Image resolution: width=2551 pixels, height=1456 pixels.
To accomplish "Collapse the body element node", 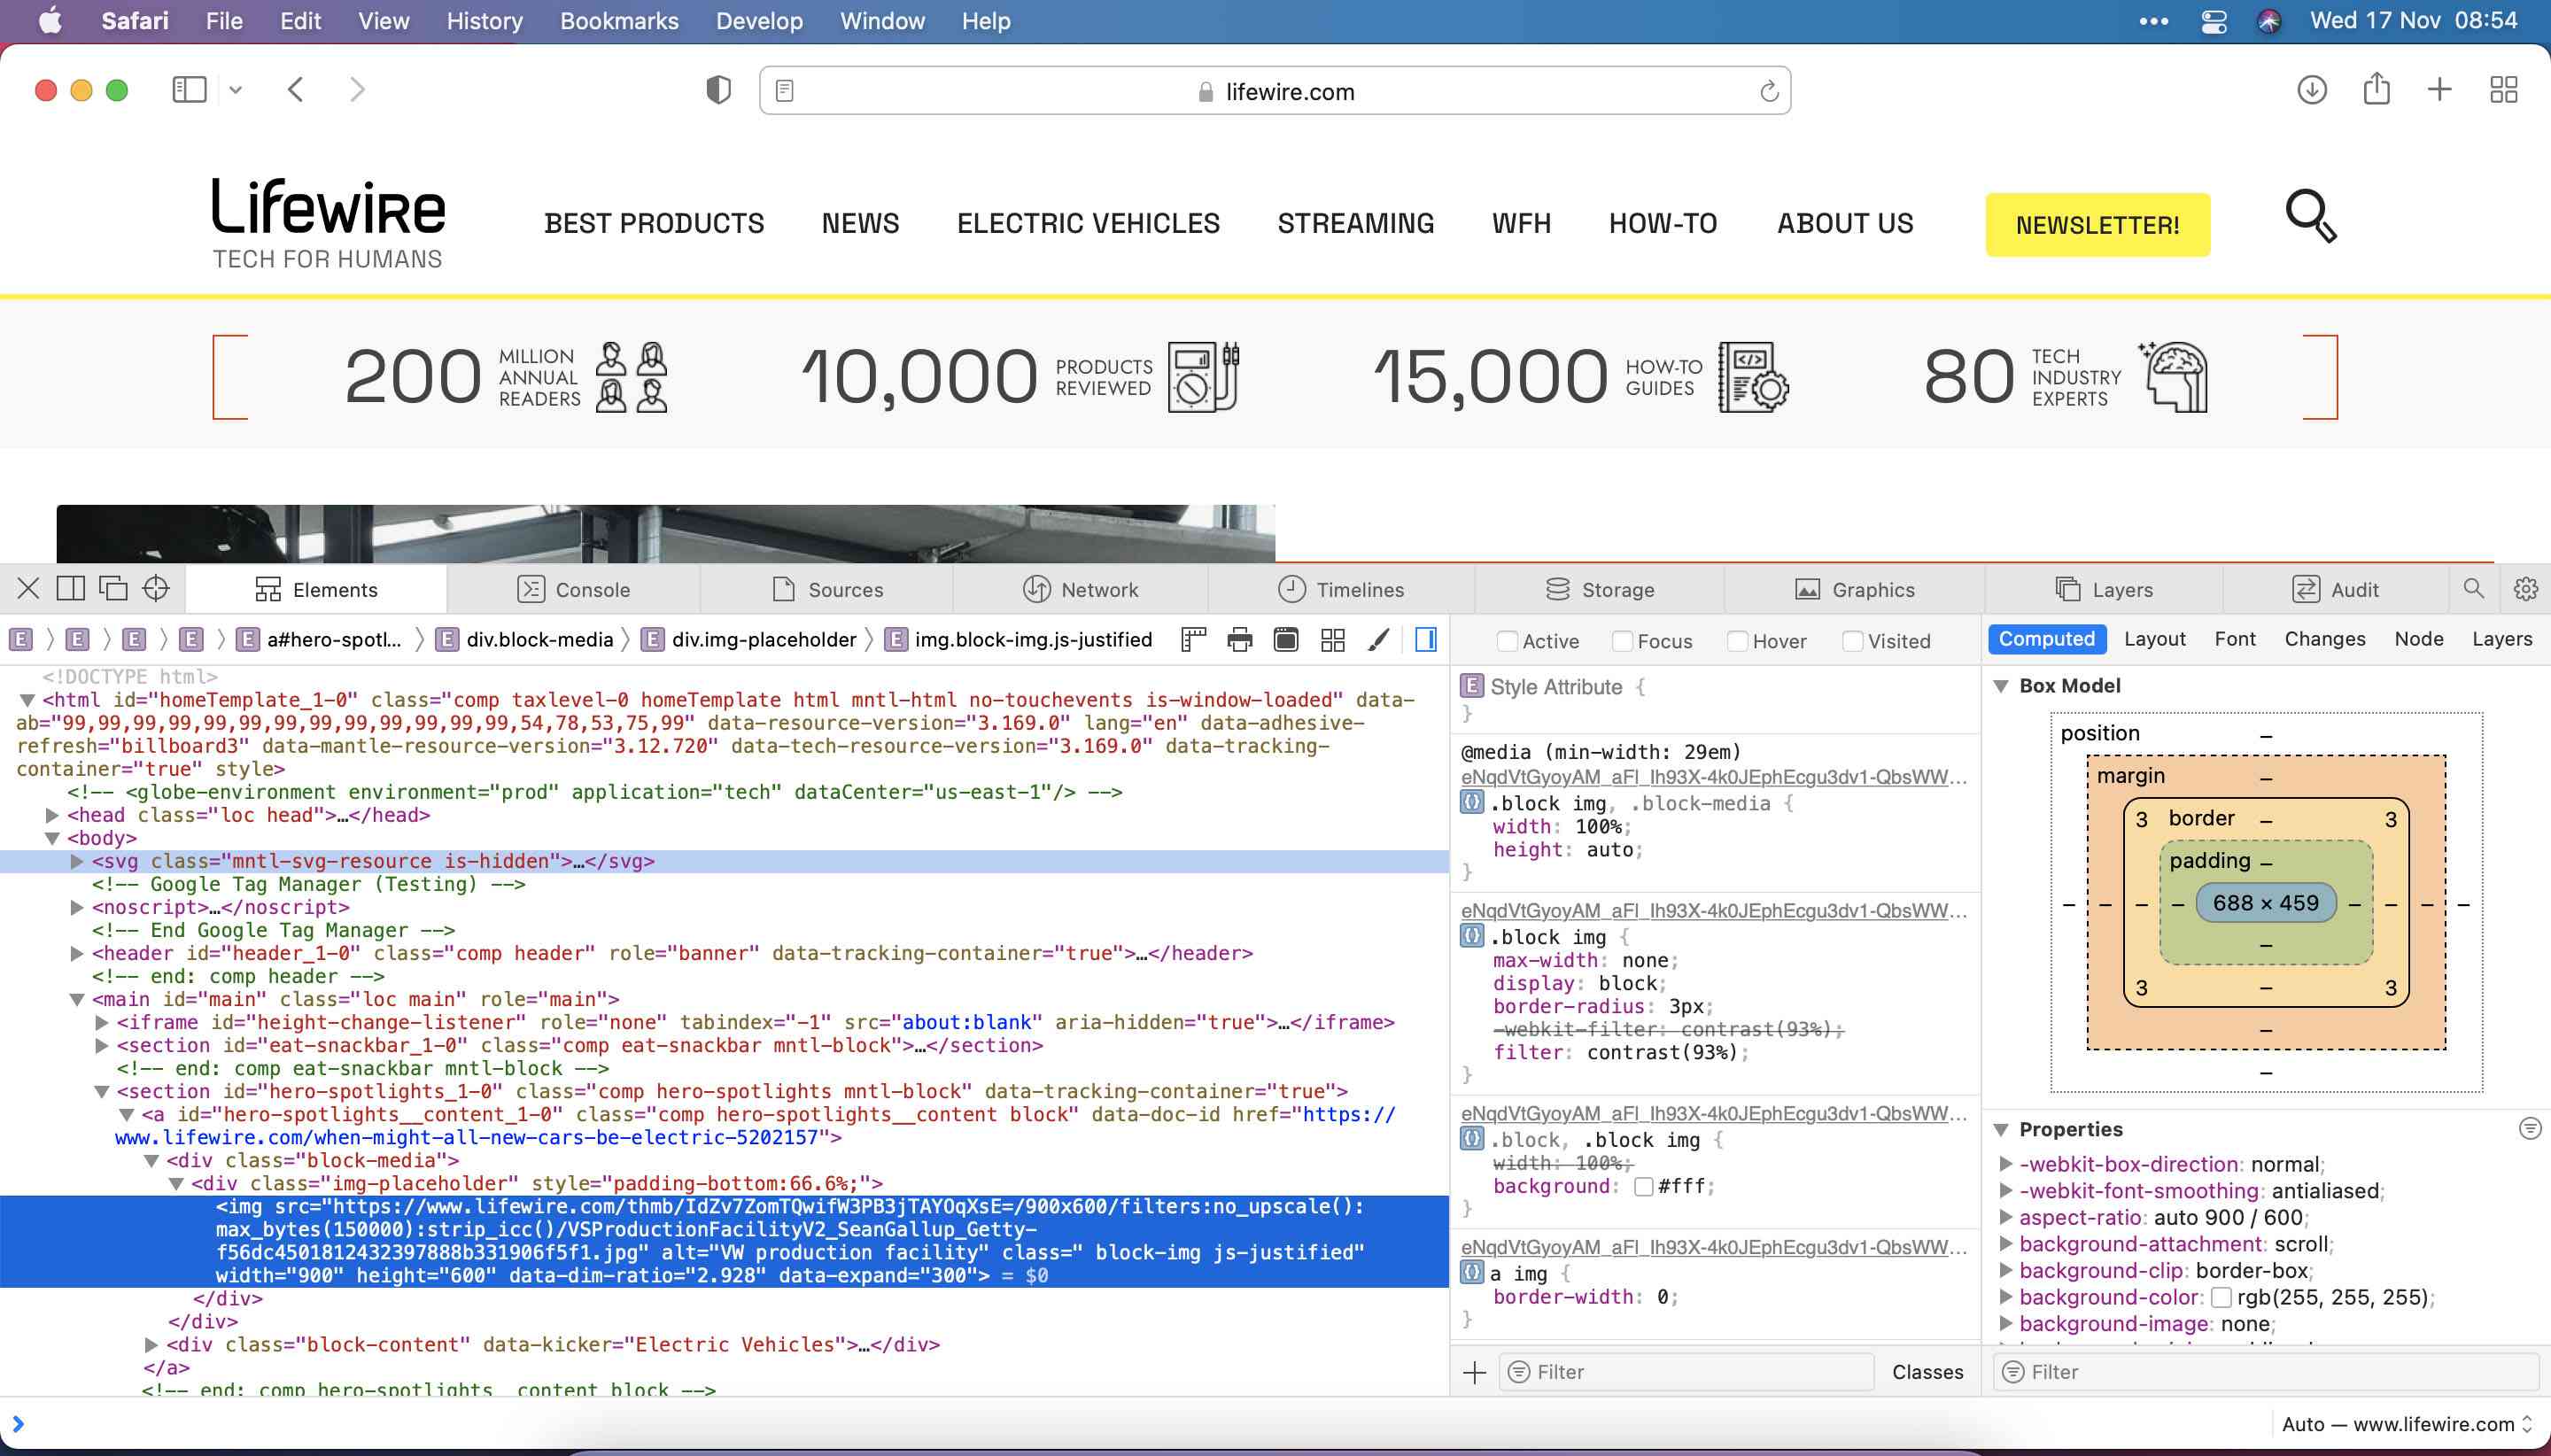I will [52, 838].
